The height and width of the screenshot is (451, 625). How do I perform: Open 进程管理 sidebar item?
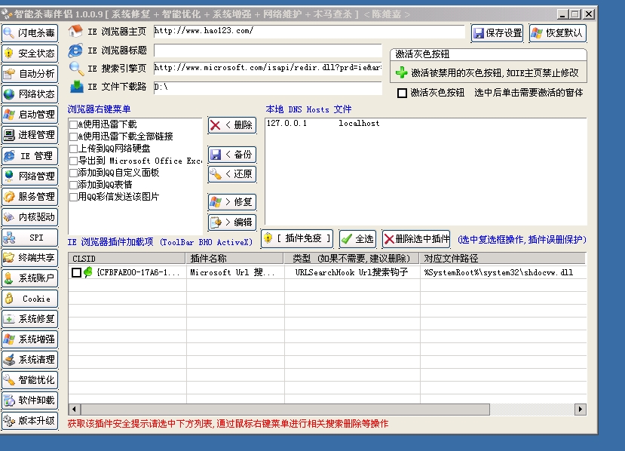pos(30,135)
